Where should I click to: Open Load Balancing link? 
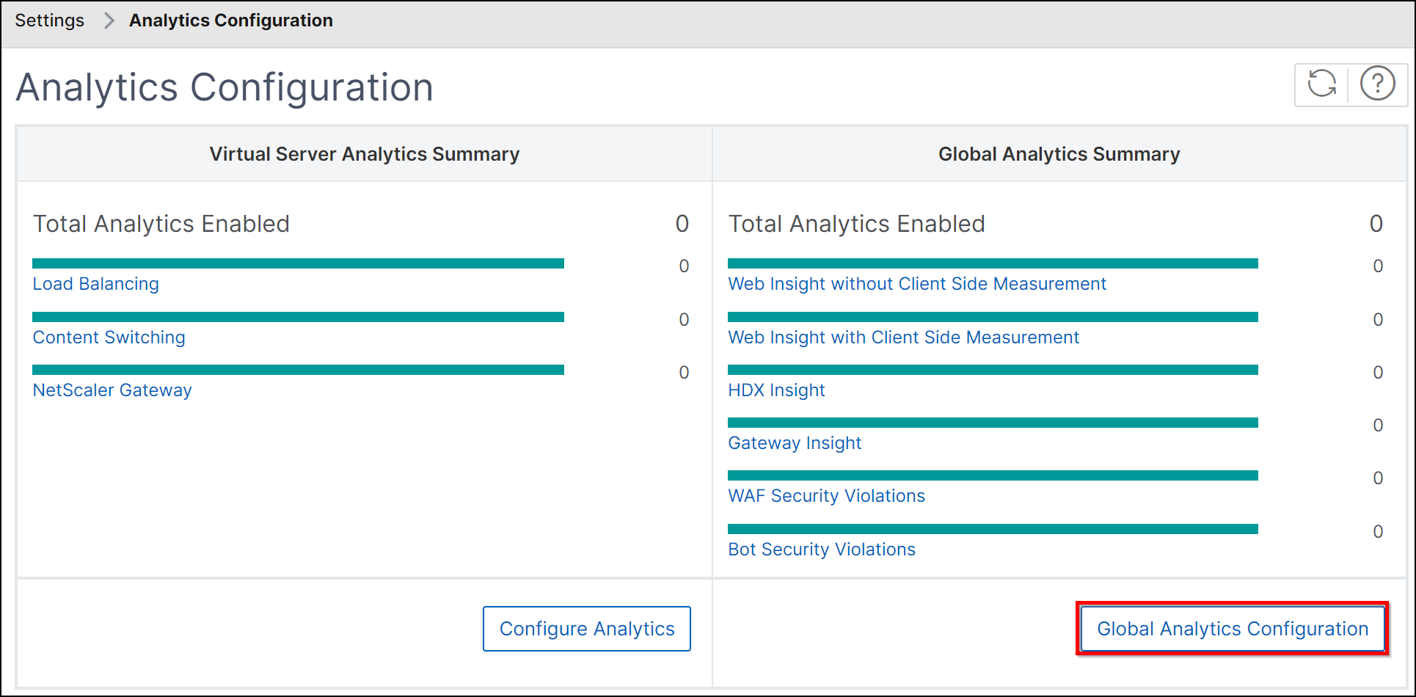96,284
